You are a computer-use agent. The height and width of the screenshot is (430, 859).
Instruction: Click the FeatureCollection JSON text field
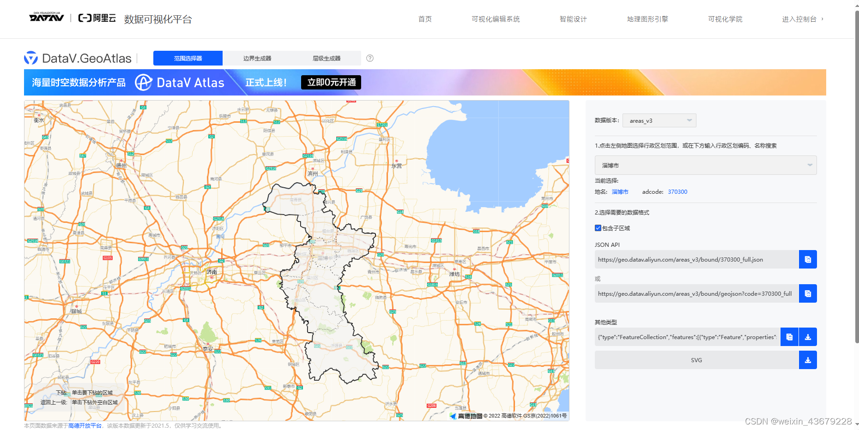pos(688,337)
